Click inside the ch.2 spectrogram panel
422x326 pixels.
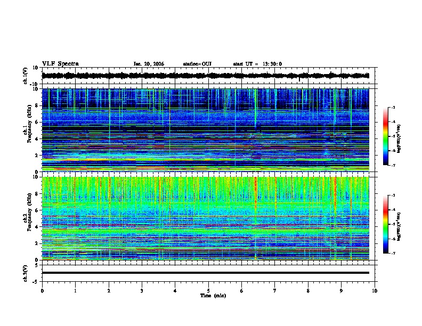(206, 218)
